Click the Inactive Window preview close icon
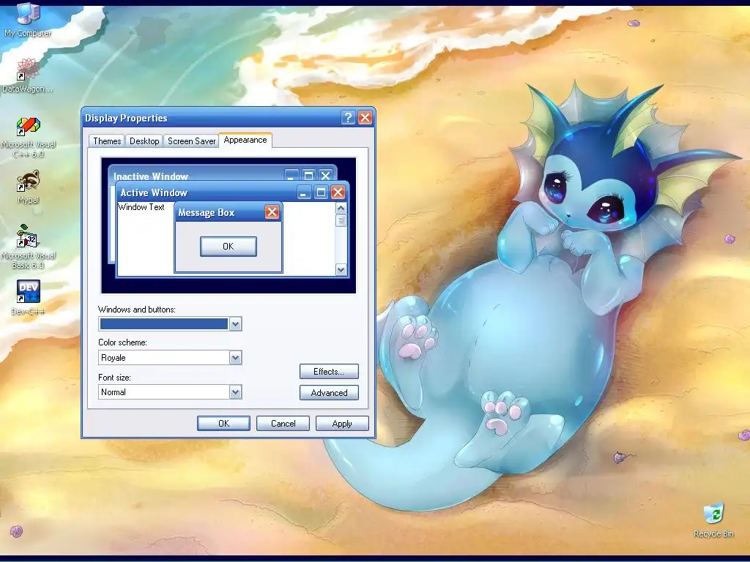This screenshot has height=562, width=750. coord(325,175)
